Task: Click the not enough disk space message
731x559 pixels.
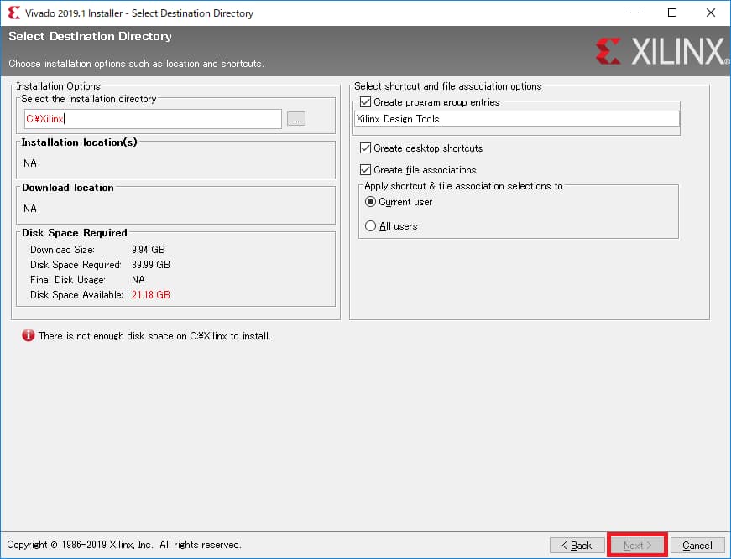Action: pos(154,336)
